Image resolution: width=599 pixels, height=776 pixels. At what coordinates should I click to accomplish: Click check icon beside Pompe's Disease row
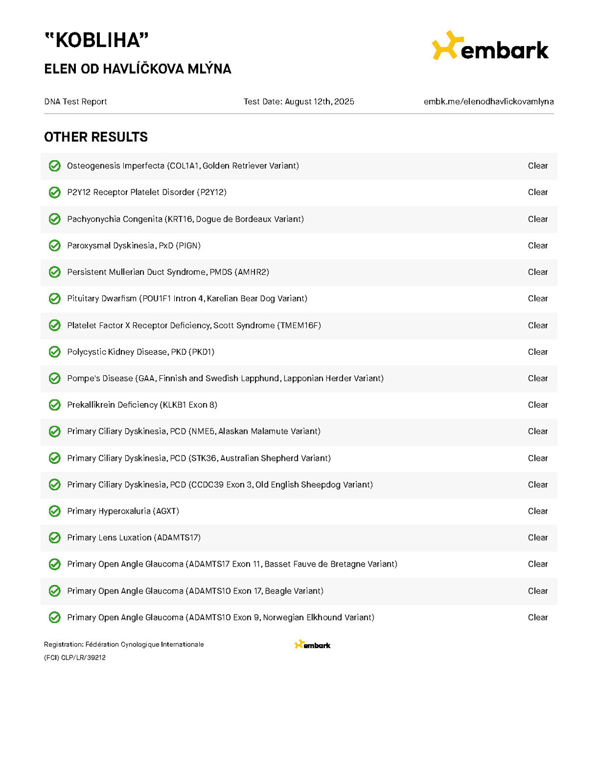pos(55,378)
